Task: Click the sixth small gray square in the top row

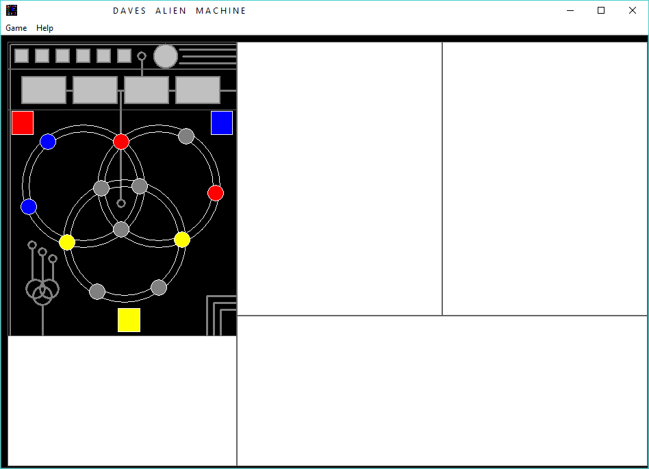Action: pyautogui.click(x=124, y=56)
